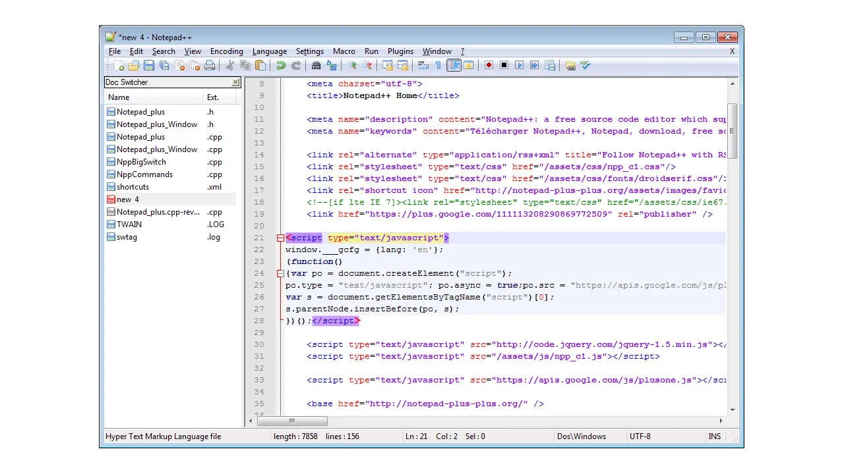Click the folder plugin icon before spell-check
844x474 pixels.
point(570,65)
